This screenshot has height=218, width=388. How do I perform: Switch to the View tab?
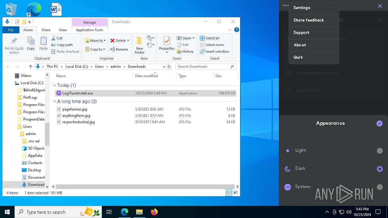tap(63, 30)
